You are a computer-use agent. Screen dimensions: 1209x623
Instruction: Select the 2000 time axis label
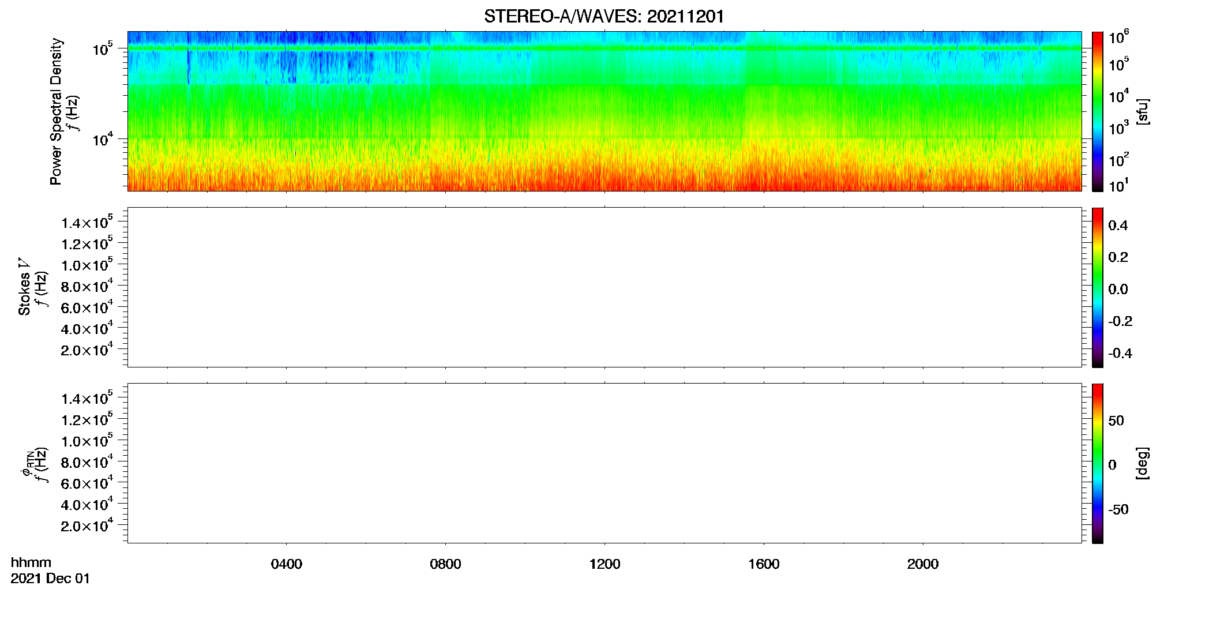coord(923,564)
